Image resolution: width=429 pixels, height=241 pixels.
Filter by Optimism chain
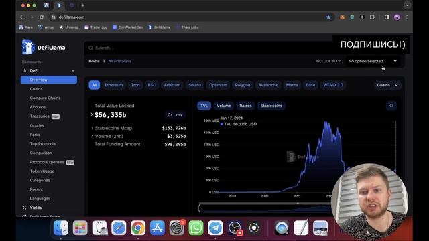218,85
